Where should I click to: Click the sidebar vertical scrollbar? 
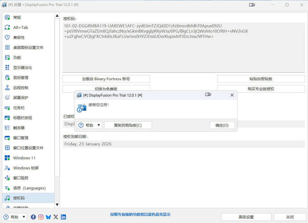(x=57, y=111)
